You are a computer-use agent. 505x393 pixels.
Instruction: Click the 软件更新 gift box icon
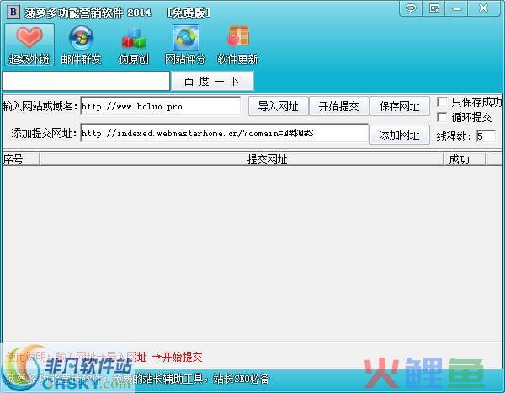coord(238,45)
